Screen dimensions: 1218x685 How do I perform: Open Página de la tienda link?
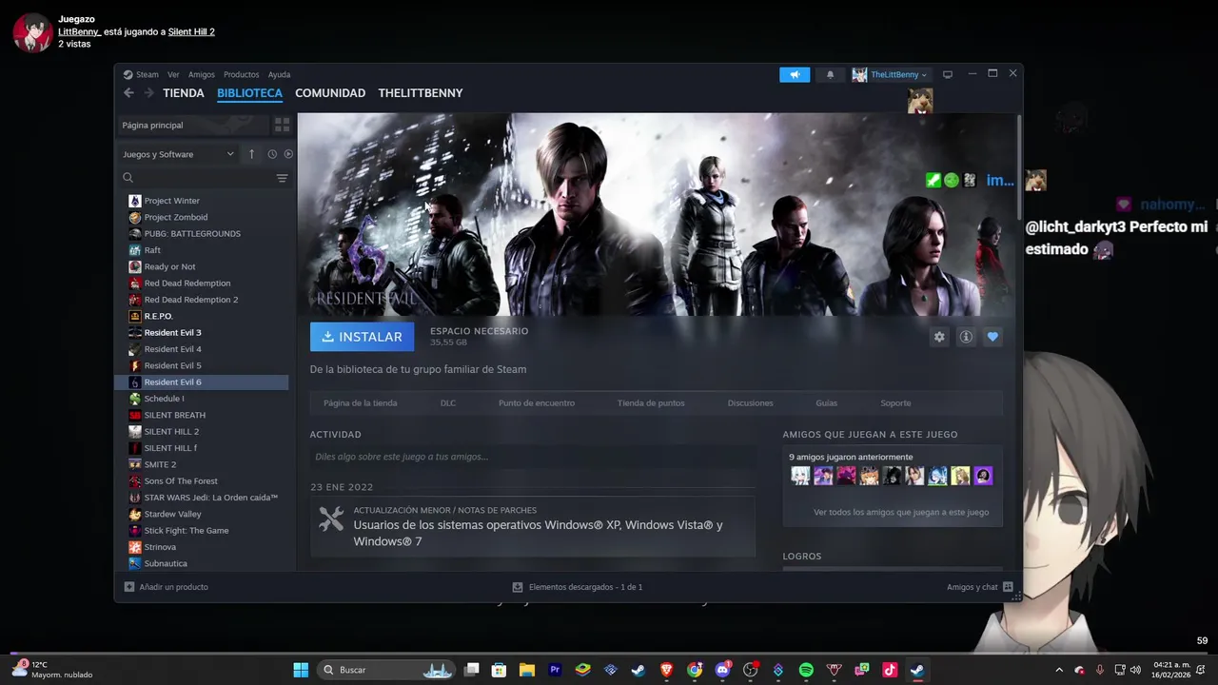tap(361, 403)
